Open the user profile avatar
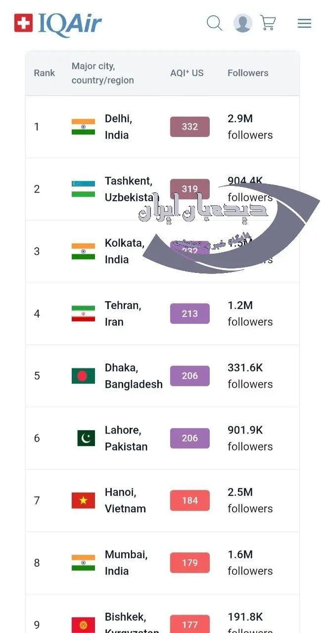The image size is (325, 633). 242,23
